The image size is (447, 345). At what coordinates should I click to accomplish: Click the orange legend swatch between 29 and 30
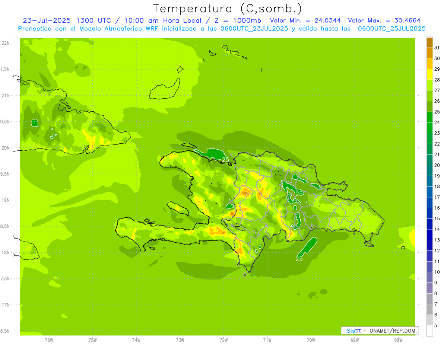(x=429, y=64)
